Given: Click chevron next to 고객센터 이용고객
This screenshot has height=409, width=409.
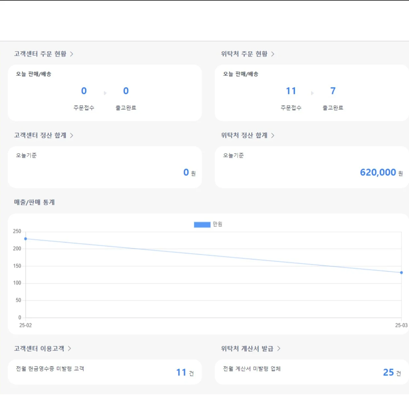Looking at the screenshot, I should [69, 349].
